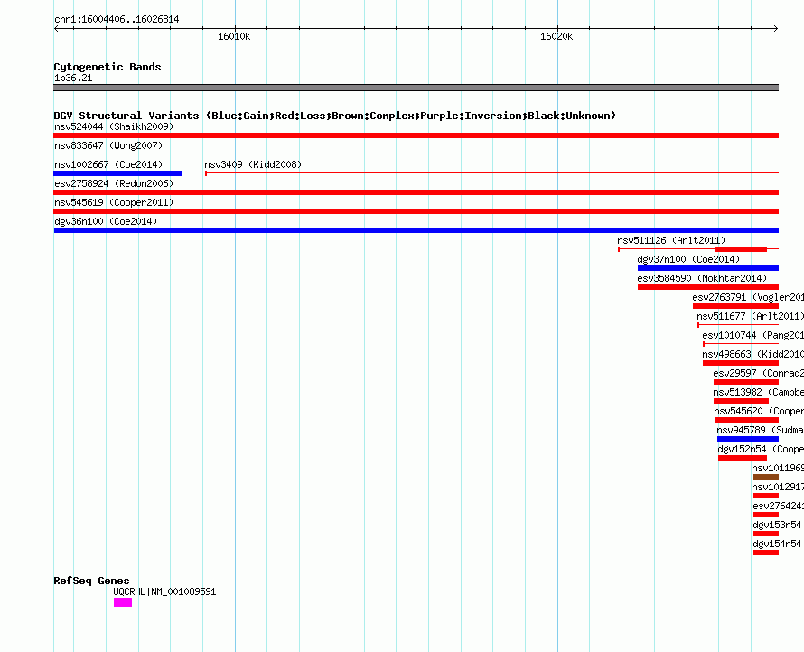Open variant nsv3409 (Kidd2008) label
This screenshot has width=804, height=652.
click(x=253, y=164)
